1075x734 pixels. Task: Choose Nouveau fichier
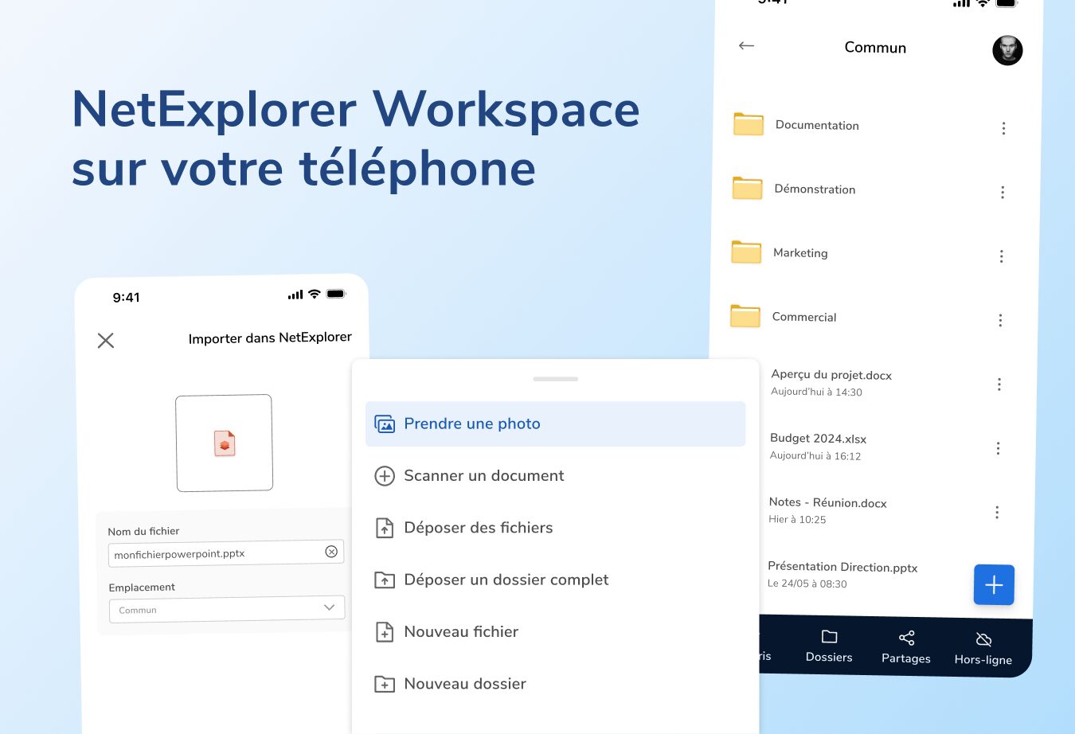click(x=556, y=631)
